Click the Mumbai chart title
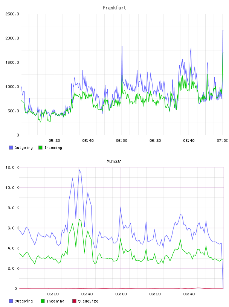 click(114, 161)
